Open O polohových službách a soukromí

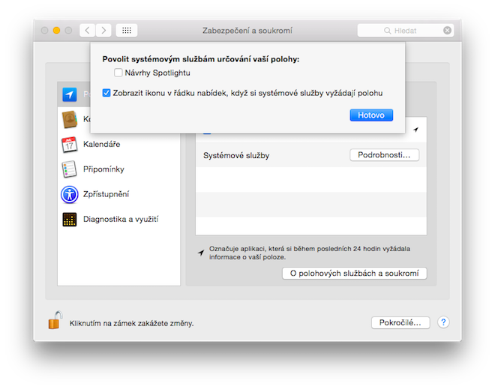(x=354, y=274)
